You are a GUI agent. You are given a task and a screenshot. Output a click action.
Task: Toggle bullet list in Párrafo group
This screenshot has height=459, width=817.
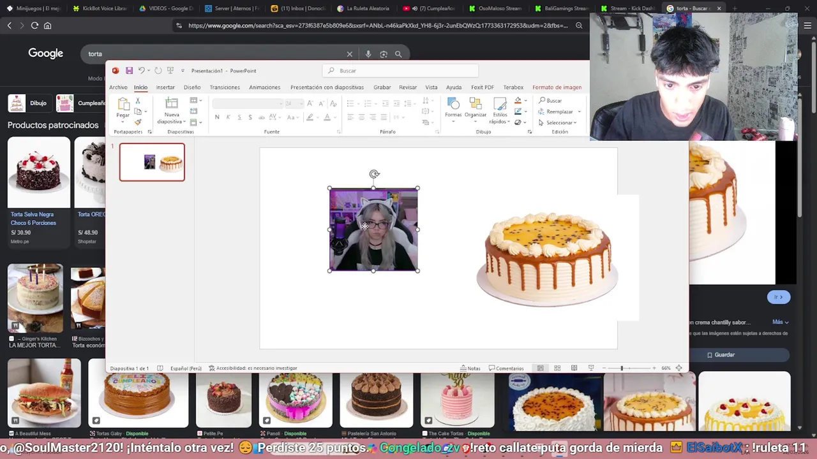(x=350, y=103)
